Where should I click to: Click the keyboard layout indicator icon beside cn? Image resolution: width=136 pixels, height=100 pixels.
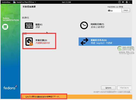109,11
